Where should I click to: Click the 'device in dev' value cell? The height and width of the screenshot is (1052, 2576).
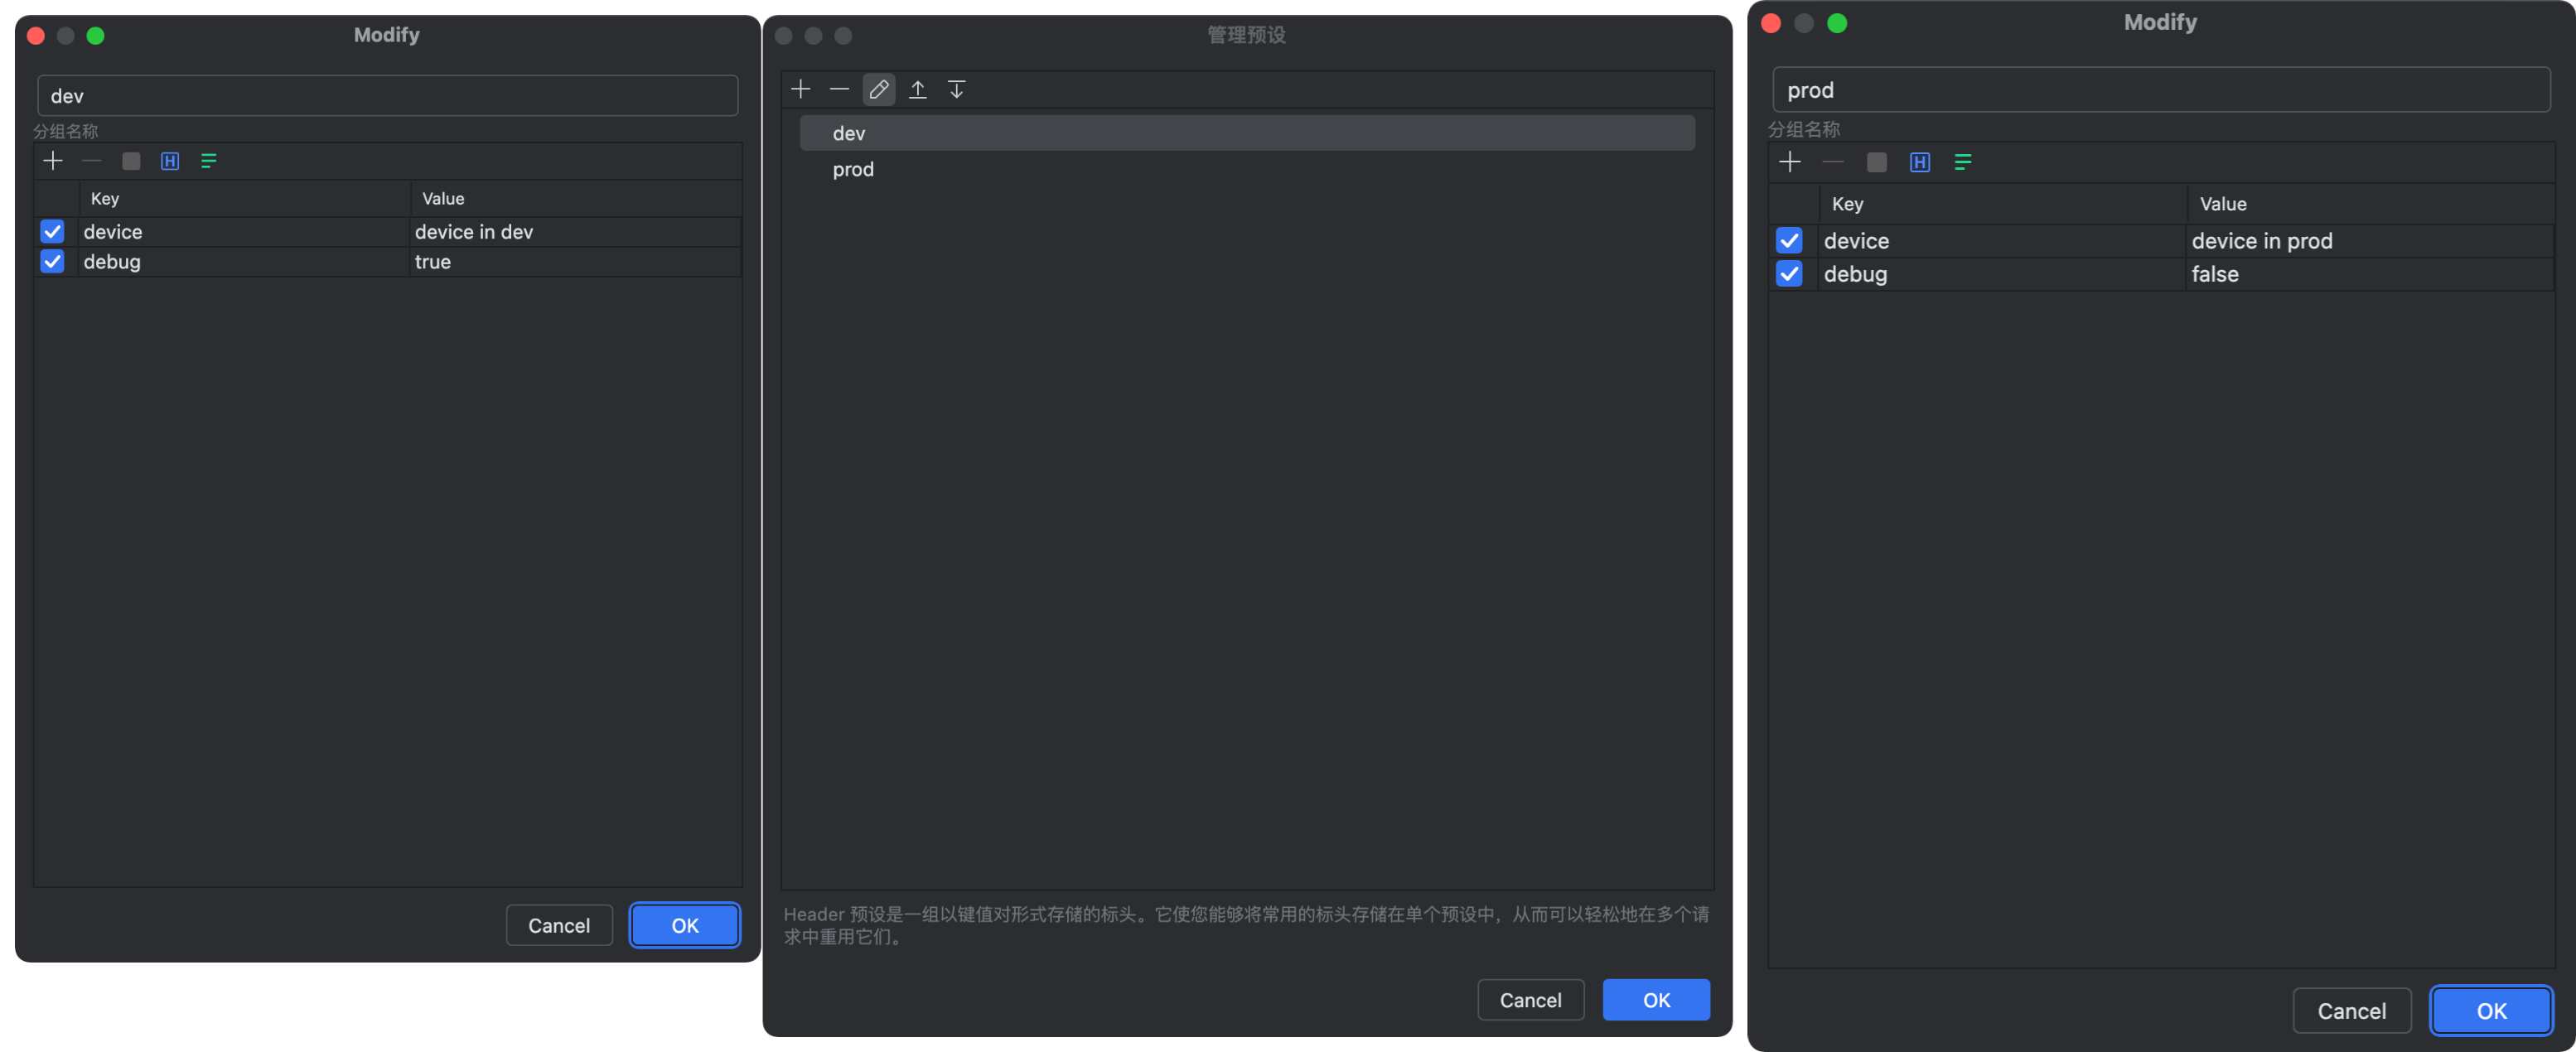click(474, 232)
